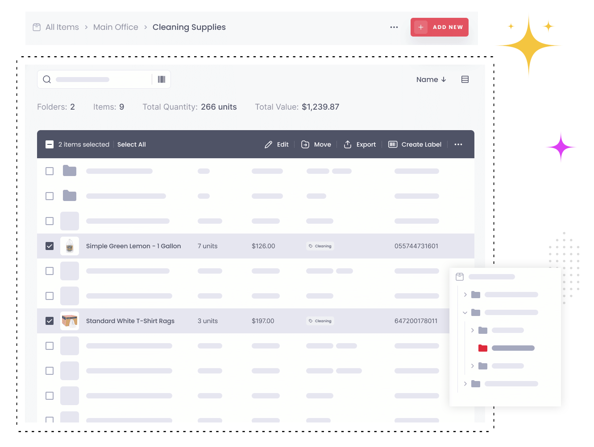Collapse the expanded folder in tree panel
Image resolution: width=594 pixels, height=447 pixels.
click(465, 312)
